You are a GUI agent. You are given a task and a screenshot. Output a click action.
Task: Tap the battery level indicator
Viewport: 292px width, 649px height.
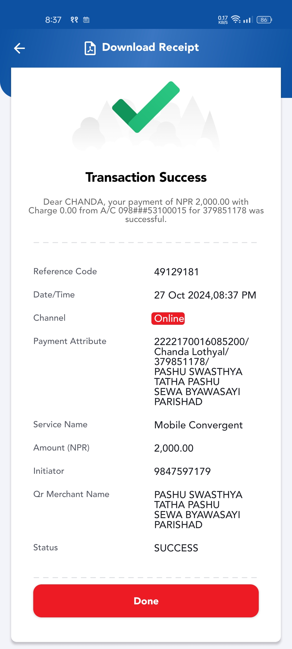[264, 20]
